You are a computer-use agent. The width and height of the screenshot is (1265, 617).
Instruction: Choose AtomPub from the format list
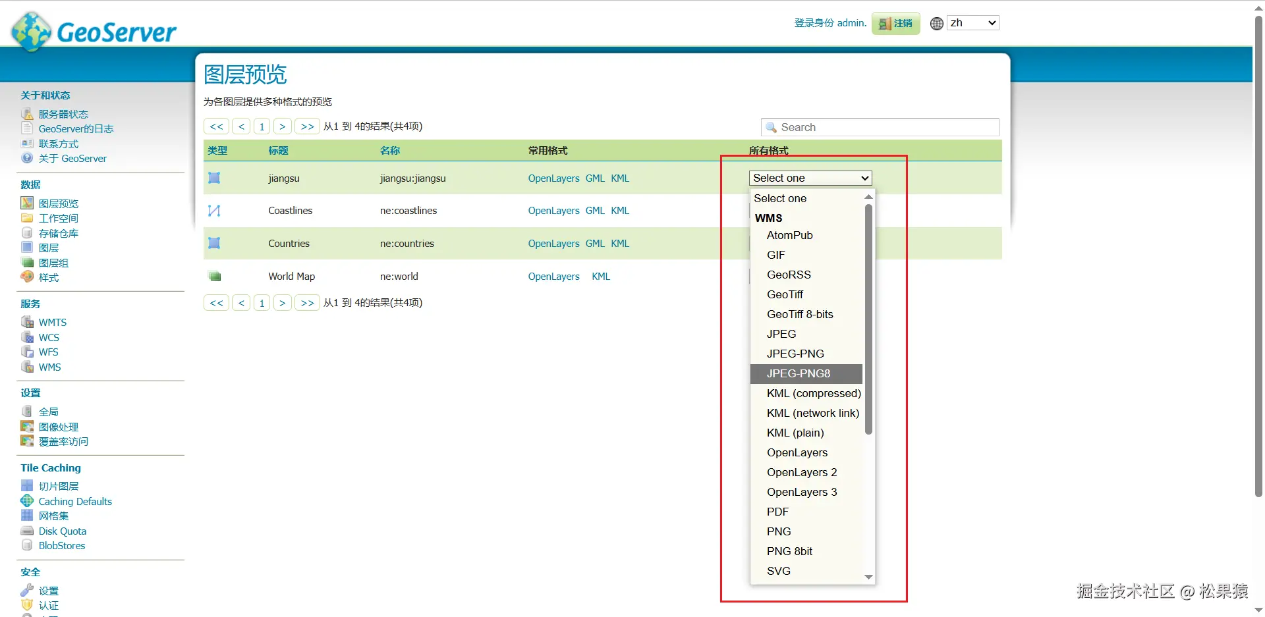pos(789,235)
